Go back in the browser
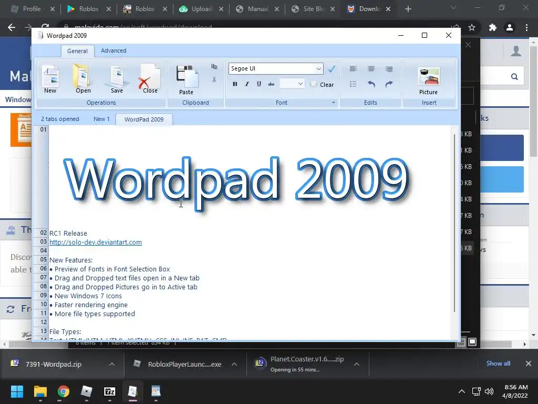Viewport: 538px width, 404px height. point(12,27)
